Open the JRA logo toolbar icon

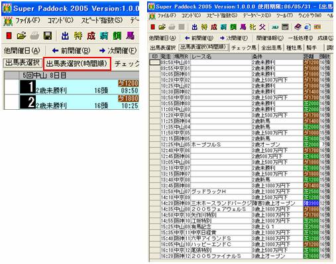(x=275, y=27)
